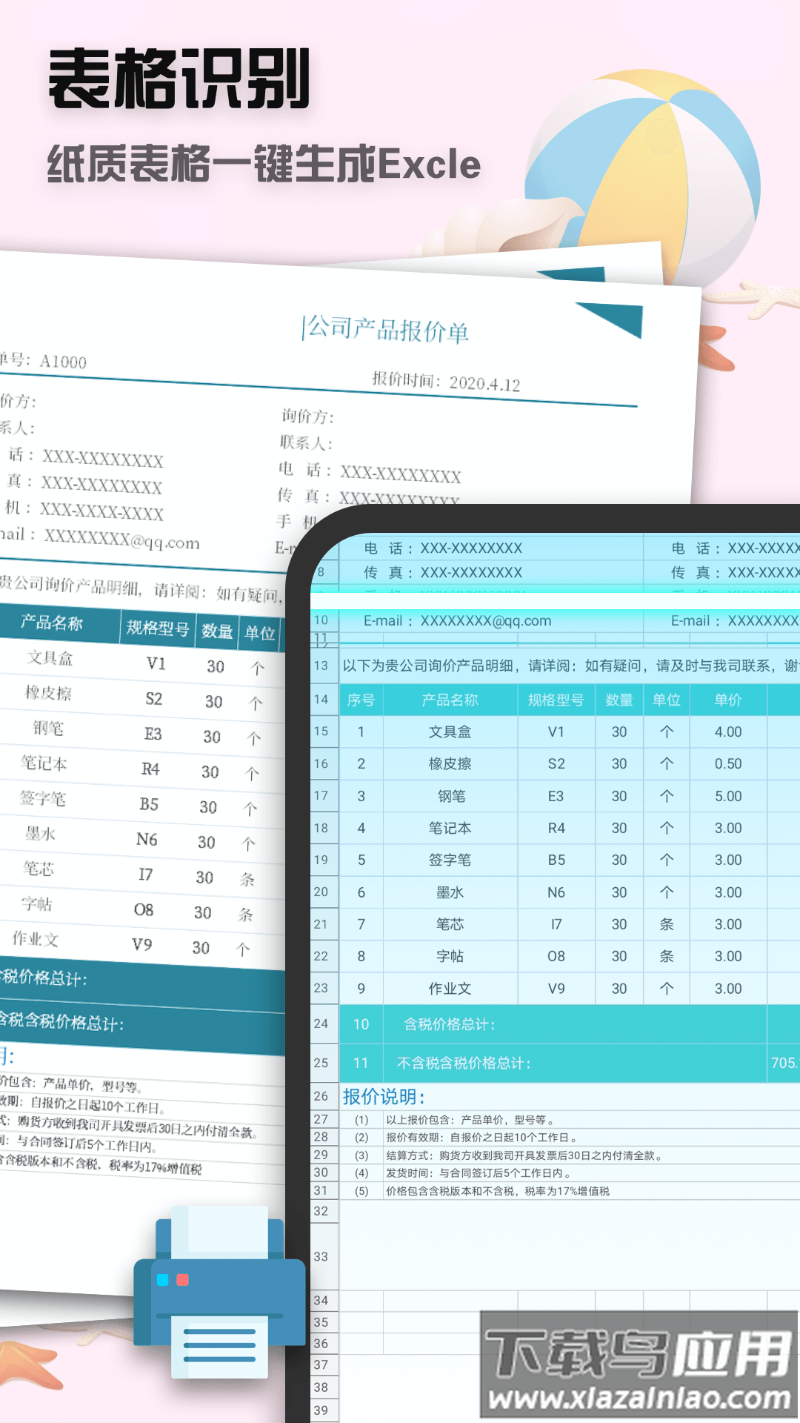
Task: Click the 序号 header cell in the spreadsheet
Action: pyautogui.click(x=361, y=700)
